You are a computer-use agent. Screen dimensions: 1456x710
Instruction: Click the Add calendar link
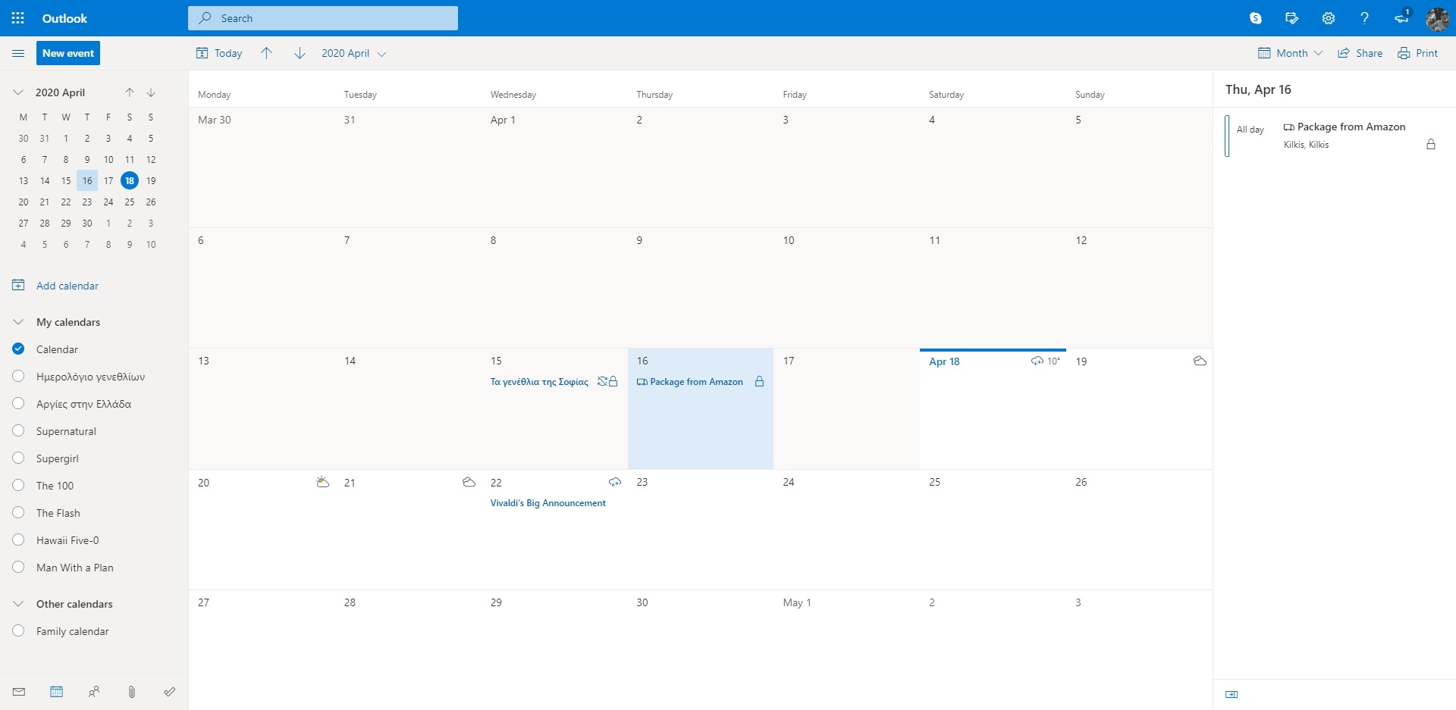point(67,286)
